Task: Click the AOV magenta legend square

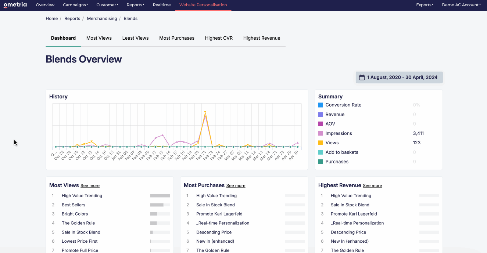Action: tap(321, 124)
